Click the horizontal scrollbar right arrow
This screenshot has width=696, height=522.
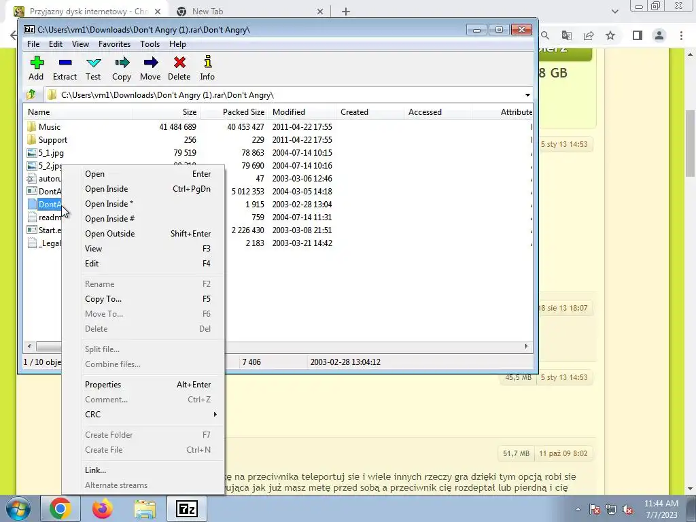[527, 346]
